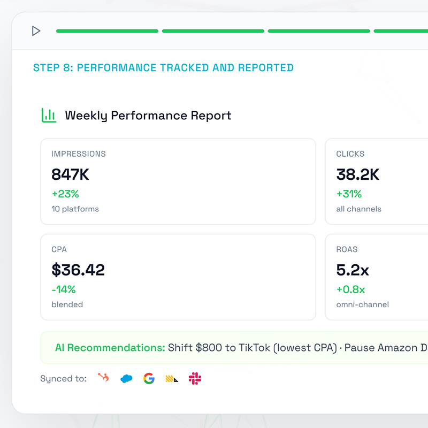Click the Slack logo icon
428x428 pixels.
tap(195, 379)
